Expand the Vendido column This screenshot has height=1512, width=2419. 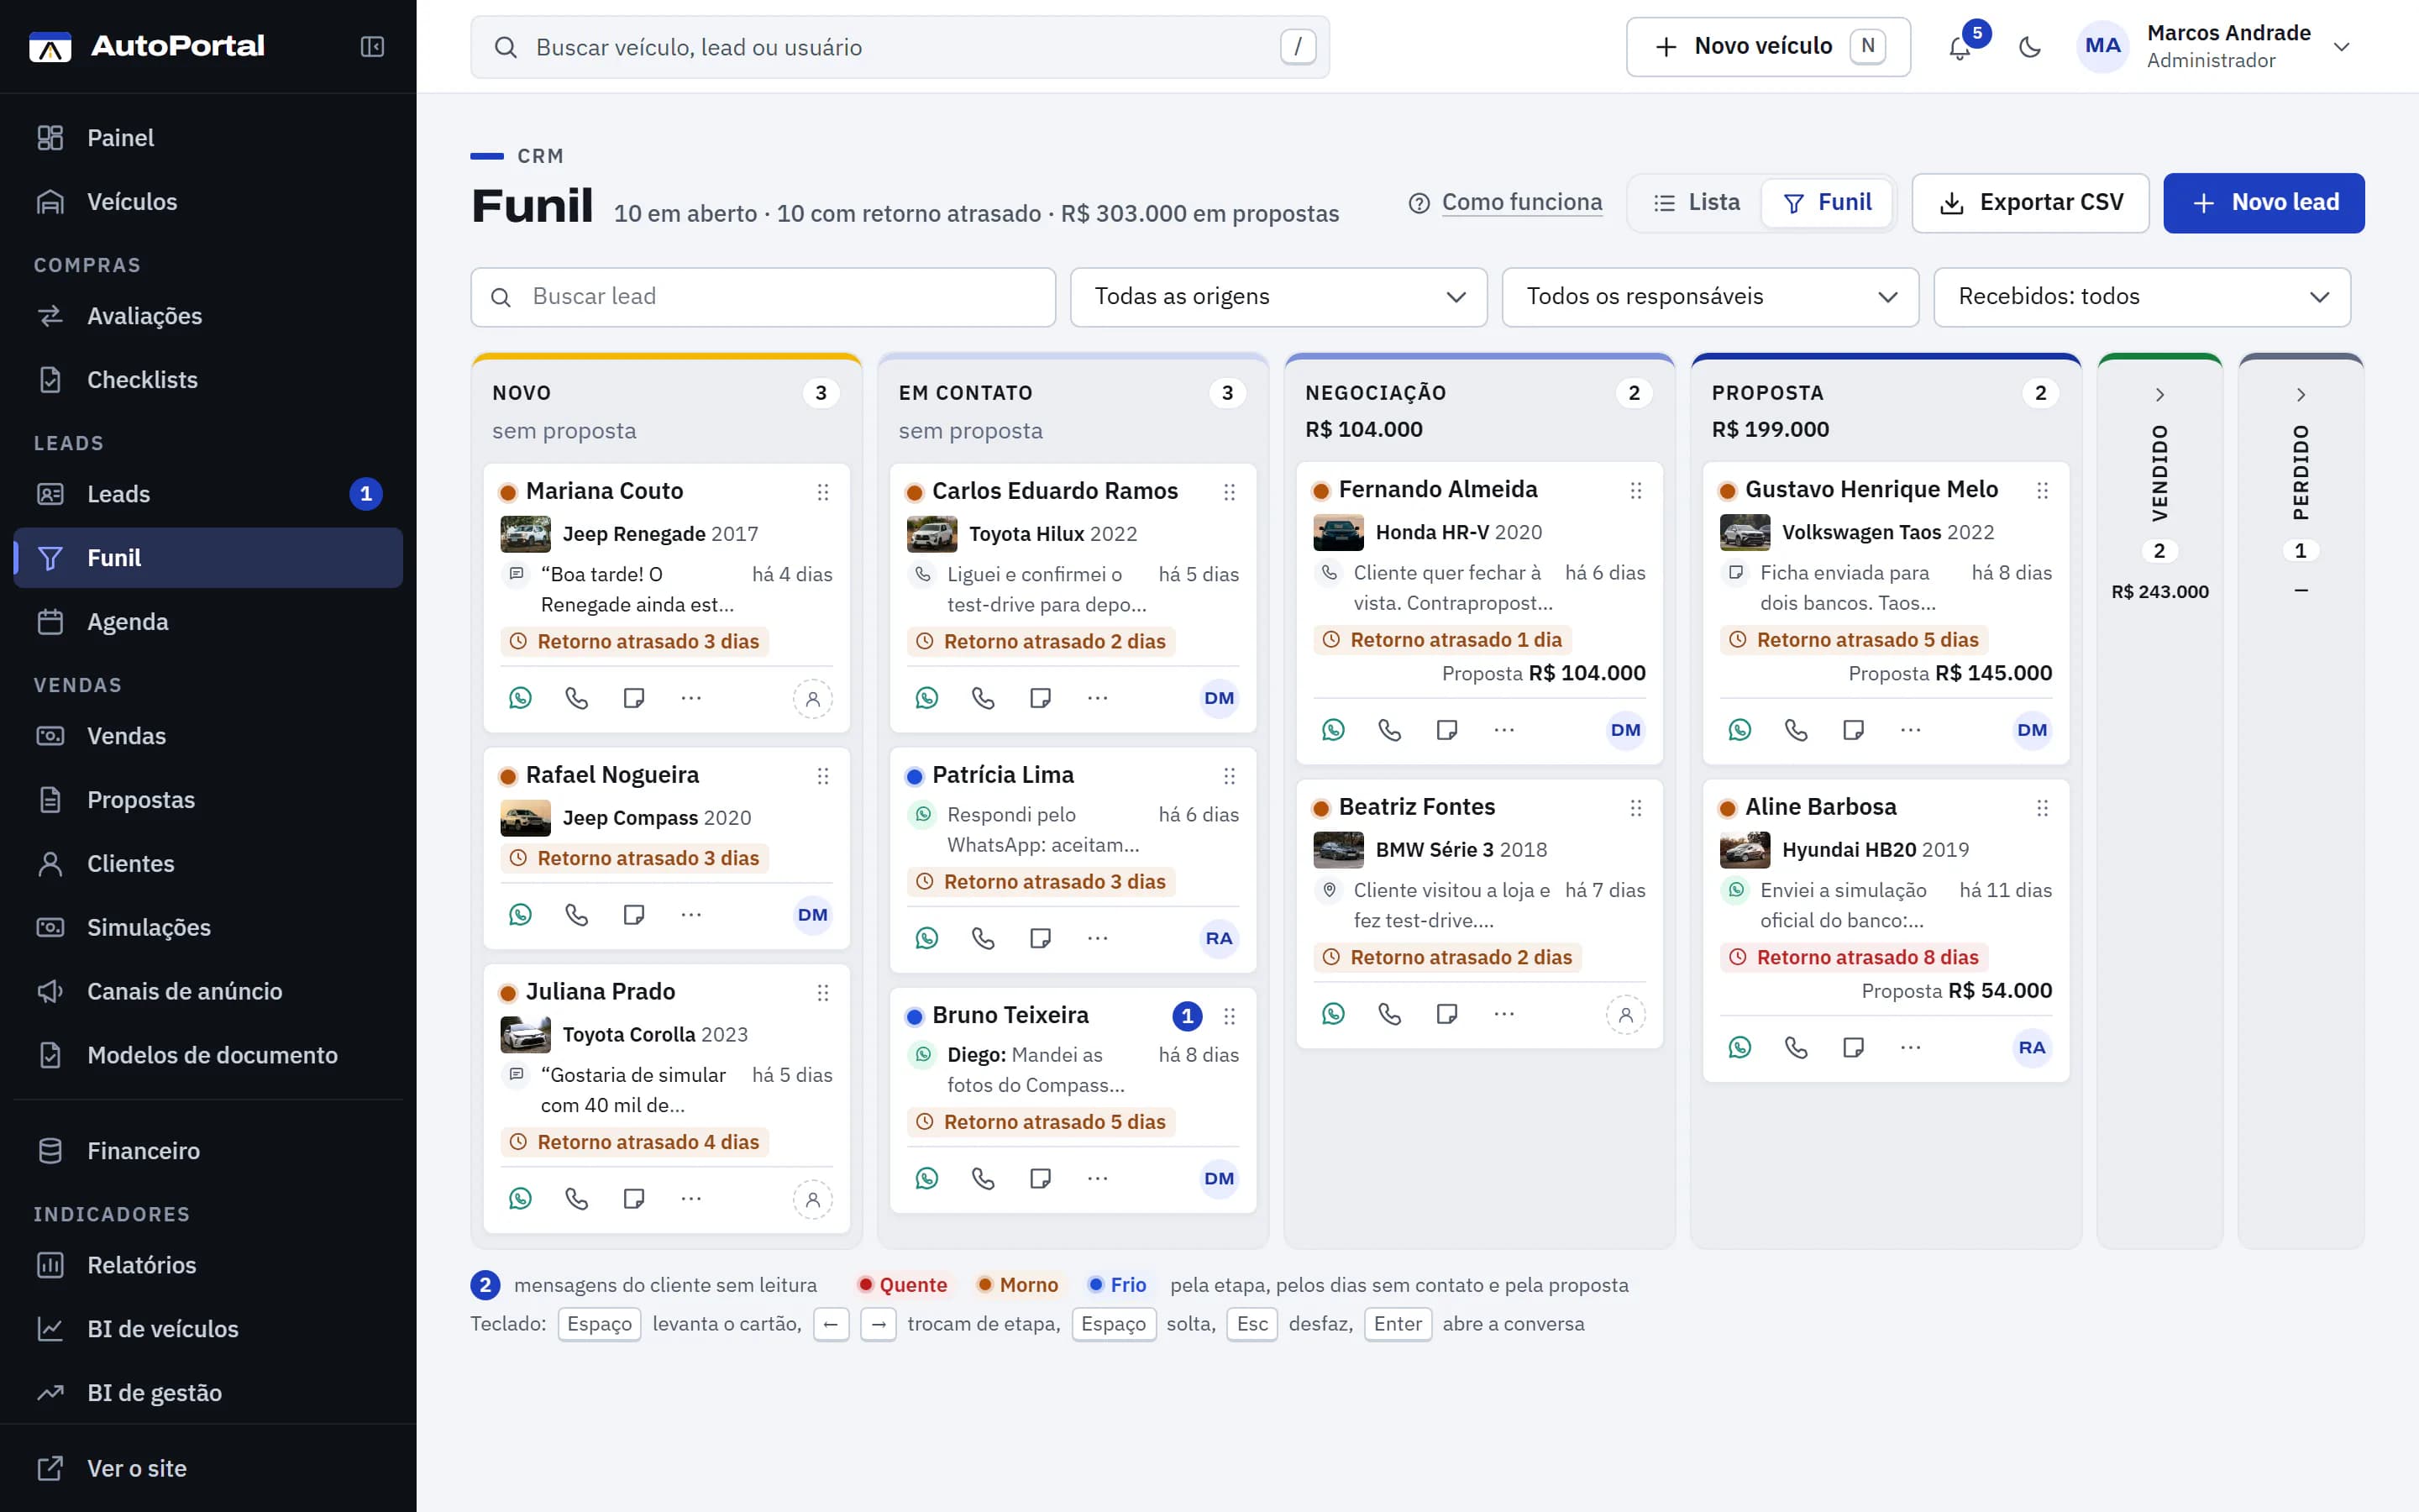coord(2160,395)
